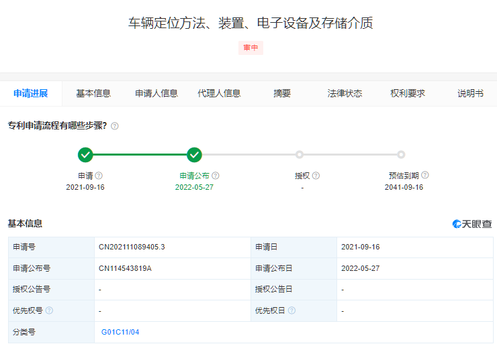Click the 分类号 row label

pyautogui.click(x=24, y=332)
